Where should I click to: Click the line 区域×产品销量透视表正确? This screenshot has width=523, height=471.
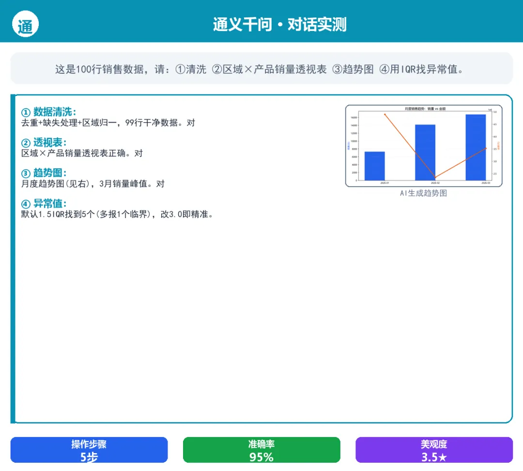pos(82,153)
